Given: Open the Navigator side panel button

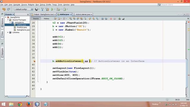Looking at the screenshot, I should pyautogui.click(x=2, y=53).
